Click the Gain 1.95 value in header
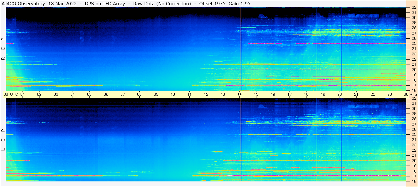The height and width of the screenshot is (187, 418). pyautogui.click(x=239, y=4)
